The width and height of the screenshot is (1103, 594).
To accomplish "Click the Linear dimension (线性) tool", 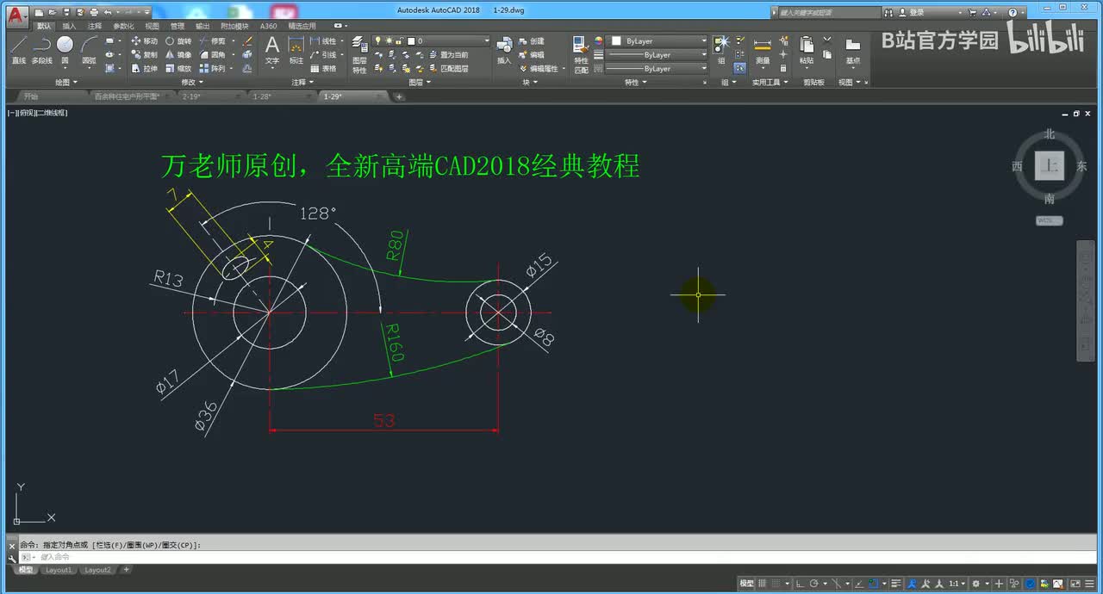I will click(324, 41).
